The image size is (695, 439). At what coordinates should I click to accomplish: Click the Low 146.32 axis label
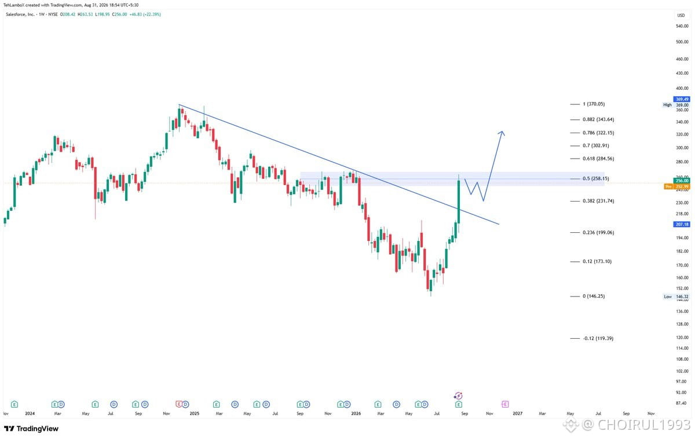click(676, 297)
